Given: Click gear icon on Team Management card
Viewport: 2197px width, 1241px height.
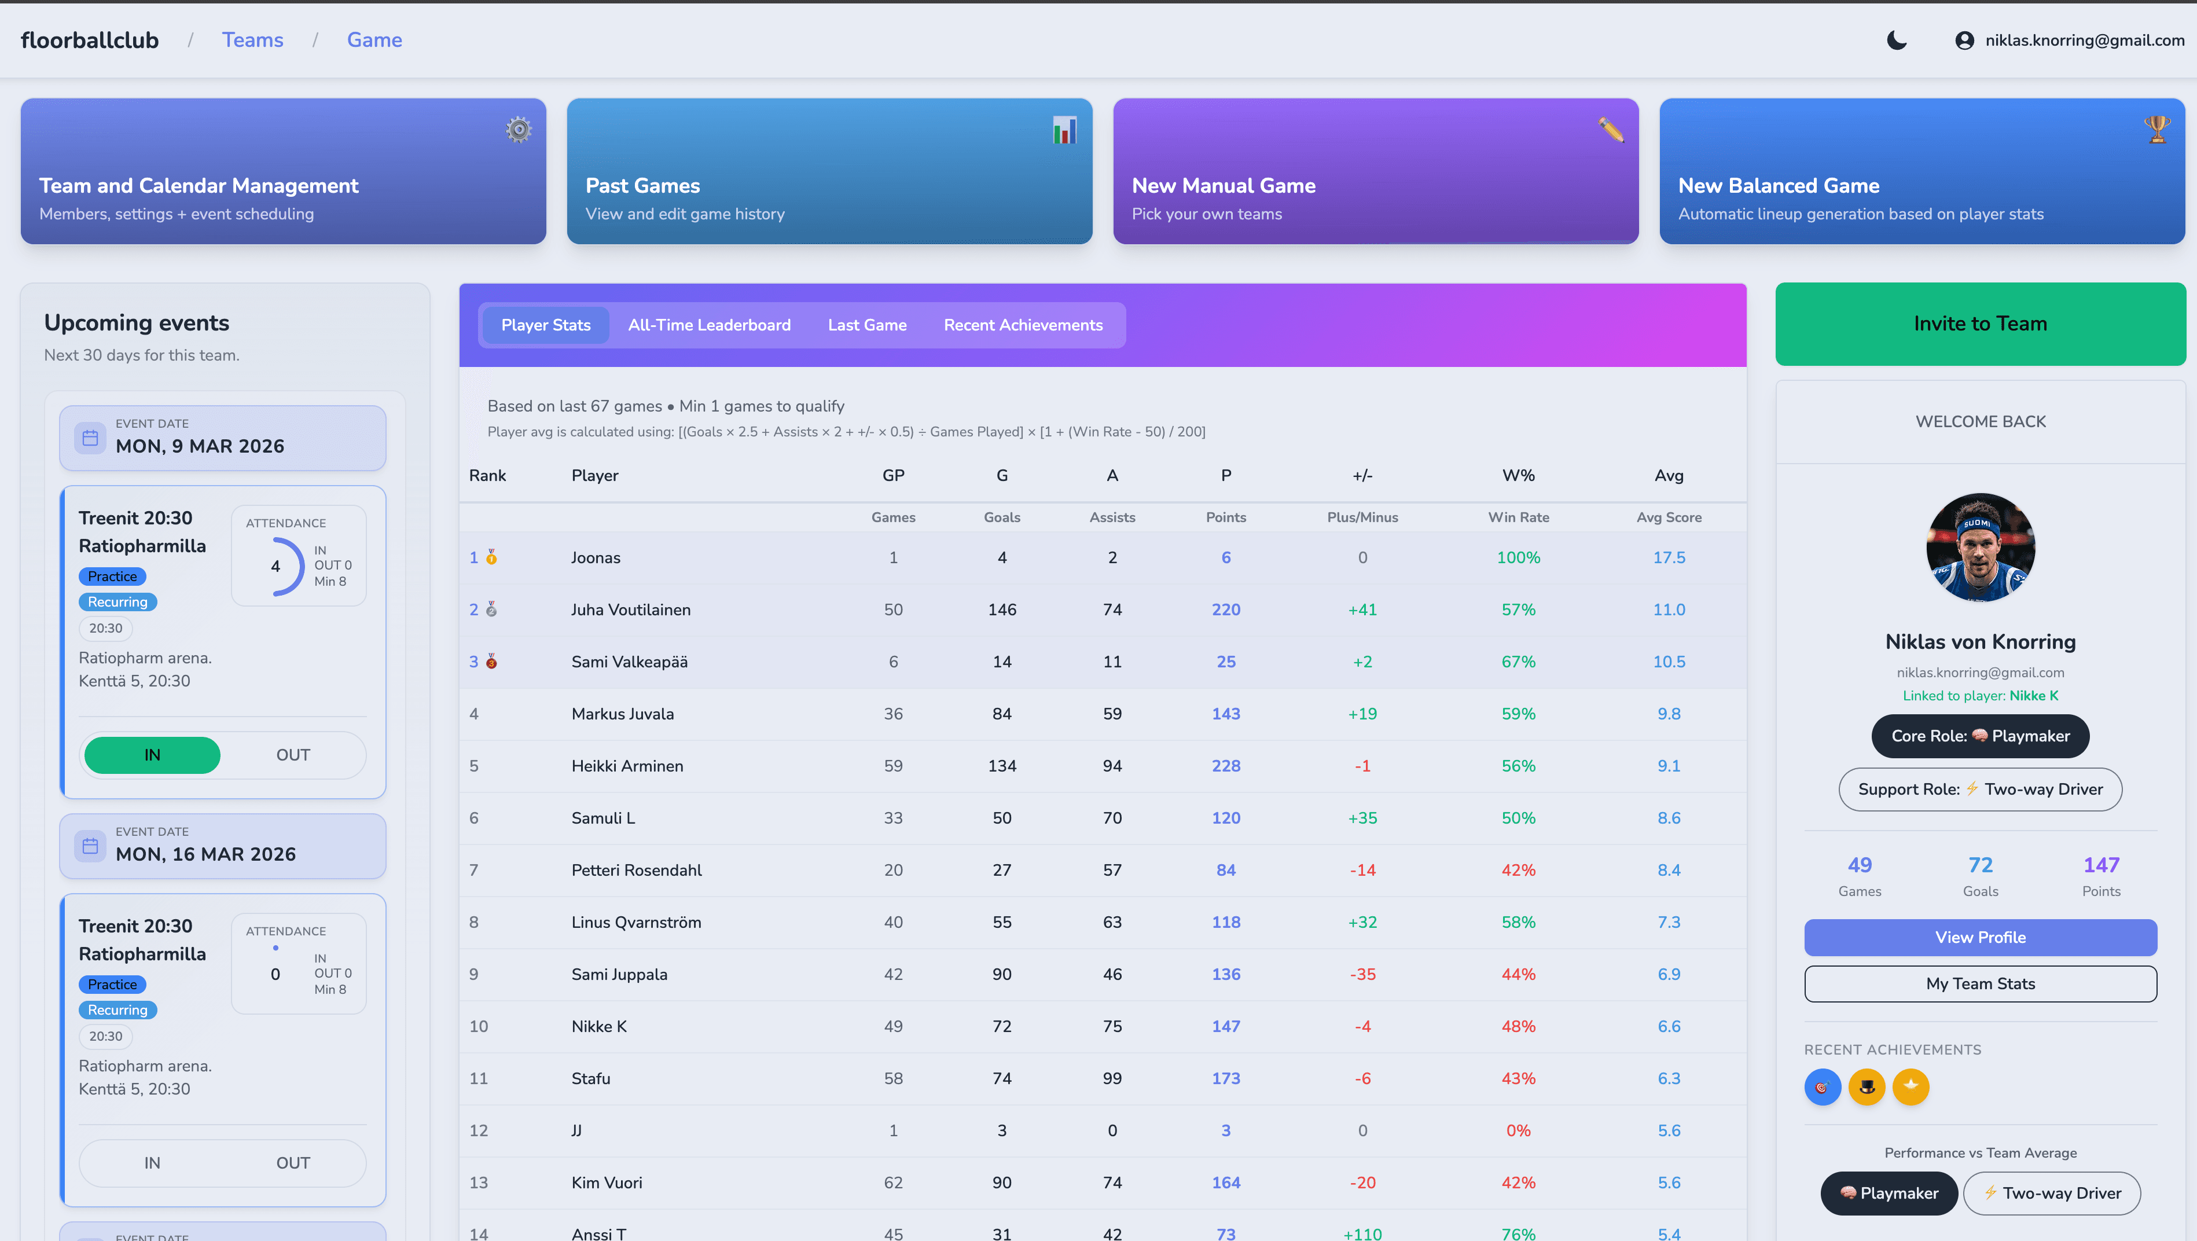Looking at the screenshot, I should tap(519, 130).
